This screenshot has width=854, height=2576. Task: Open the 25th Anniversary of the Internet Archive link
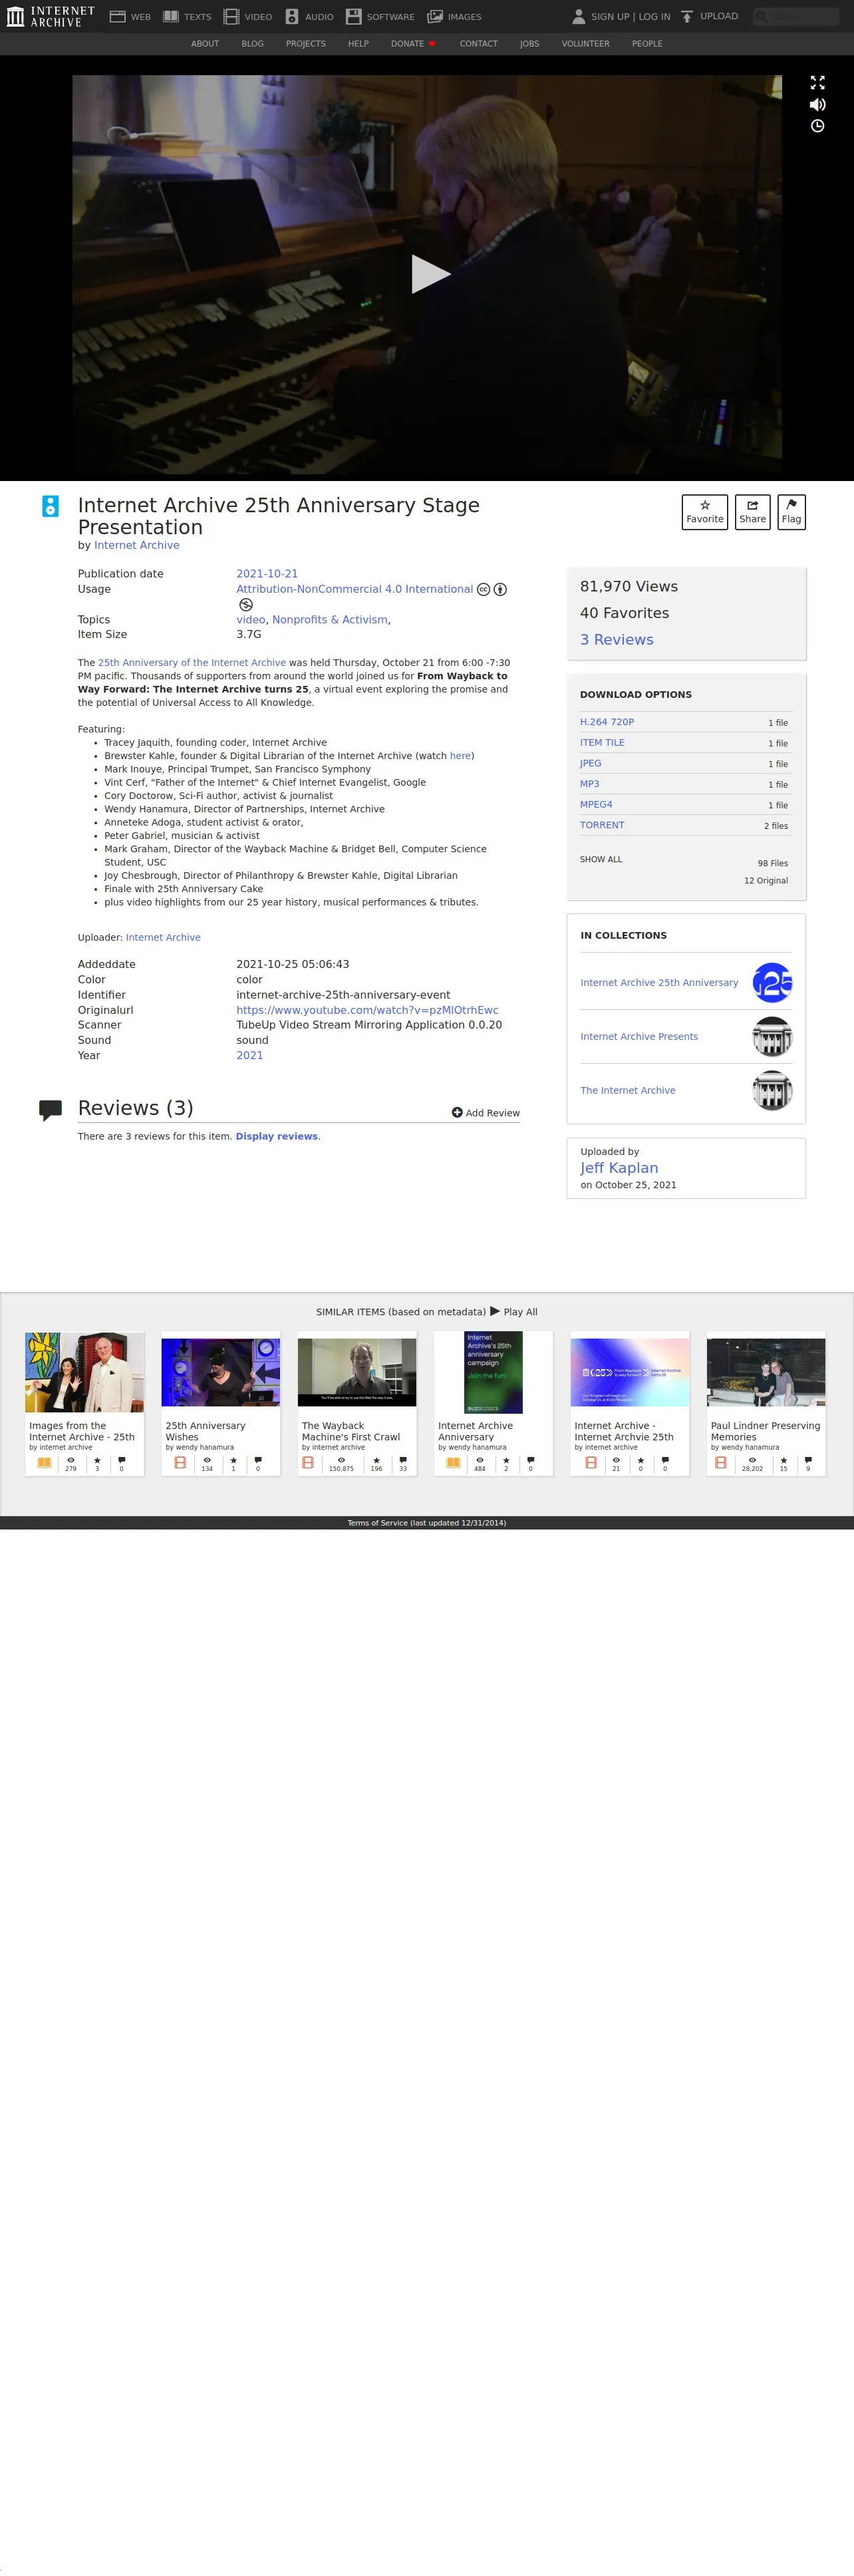point(192,663)
